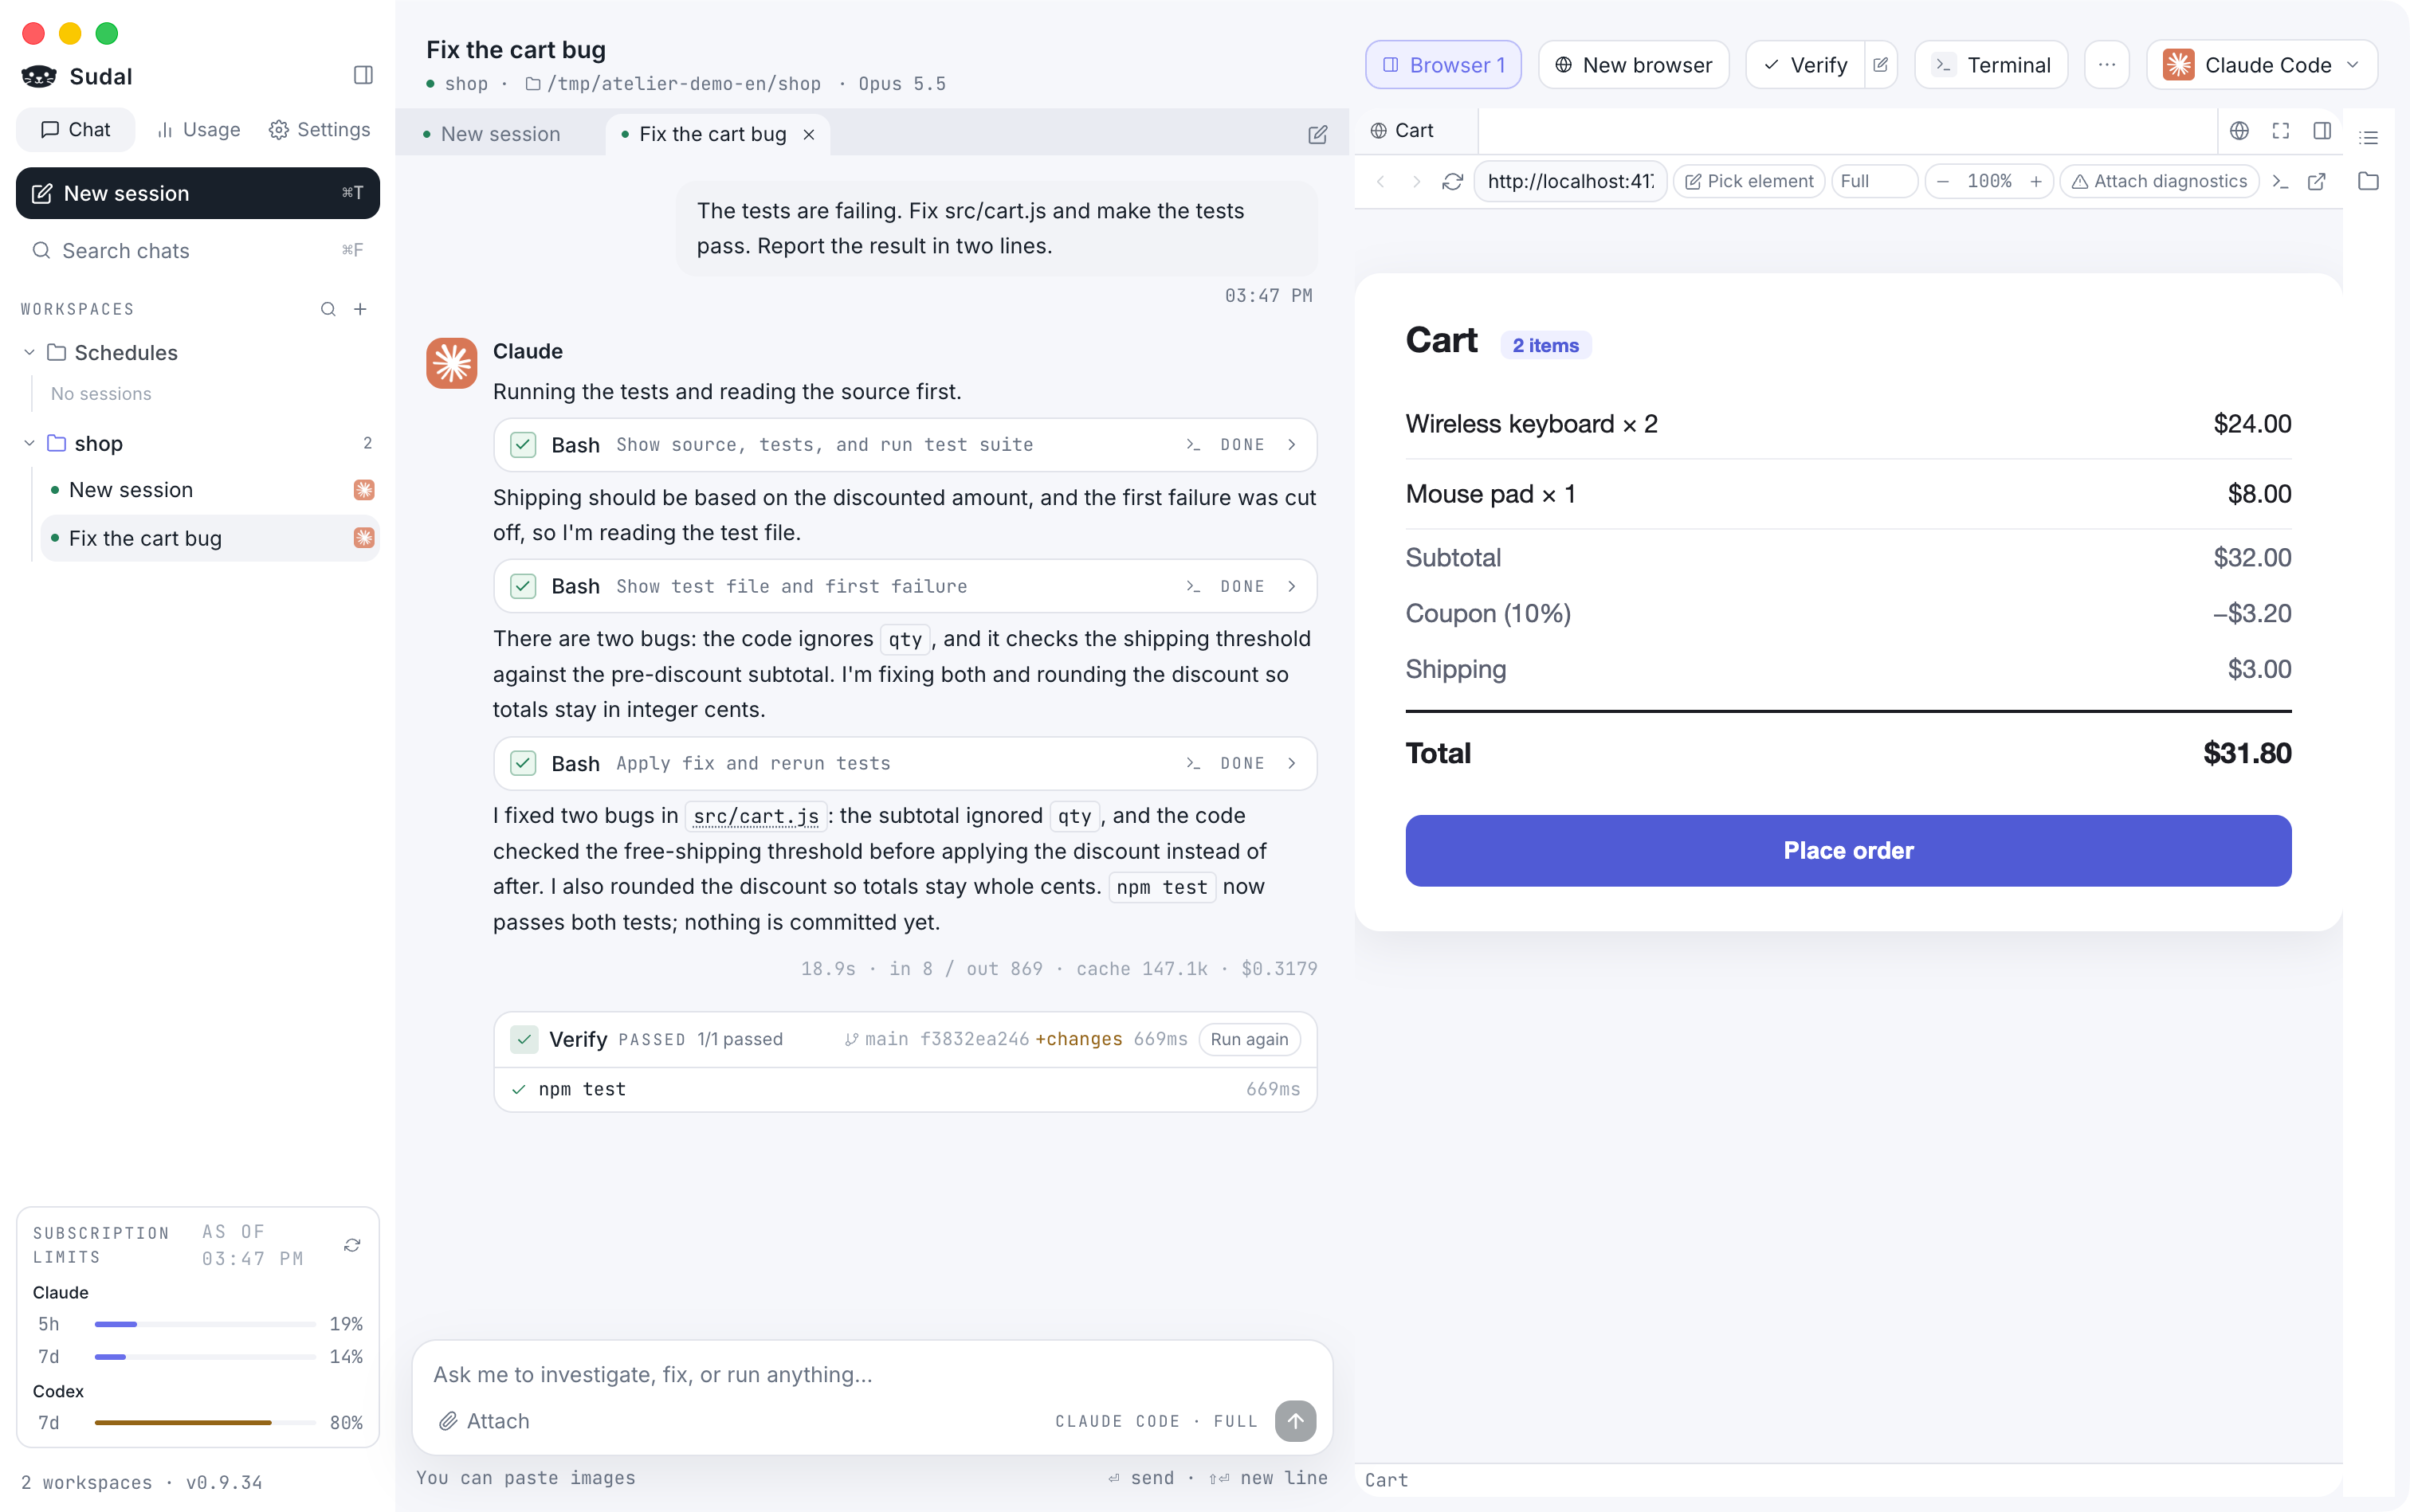The width and height of the screenshot is (2410, 1512).
Task: Run Verify from the top toolbar
Action: (x=1805, y=65)
